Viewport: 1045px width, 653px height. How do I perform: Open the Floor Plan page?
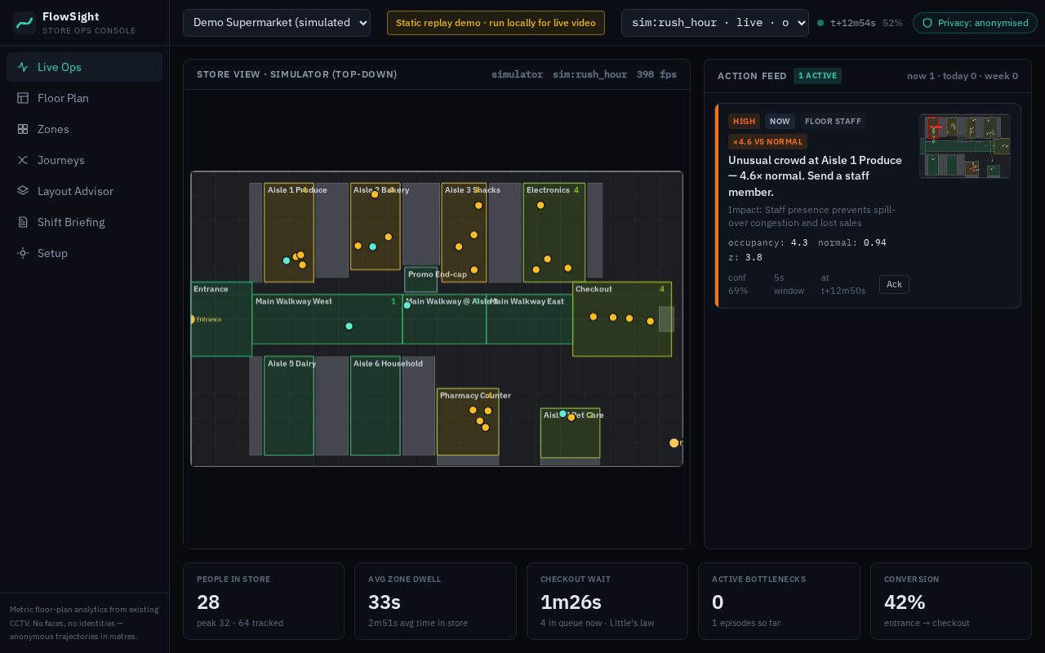pos(84,98)
